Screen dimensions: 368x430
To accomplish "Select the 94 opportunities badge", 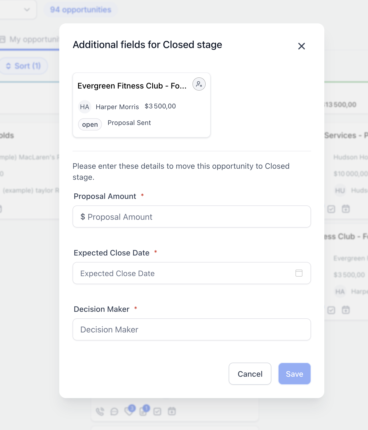I will (81, 10).
